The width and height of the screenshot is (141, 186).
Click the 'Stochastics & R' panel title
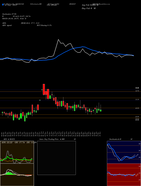point(115,139)
